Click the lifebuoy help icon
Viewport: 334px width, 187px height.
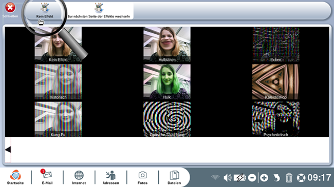pyautogui.click(x=301, y=178)
